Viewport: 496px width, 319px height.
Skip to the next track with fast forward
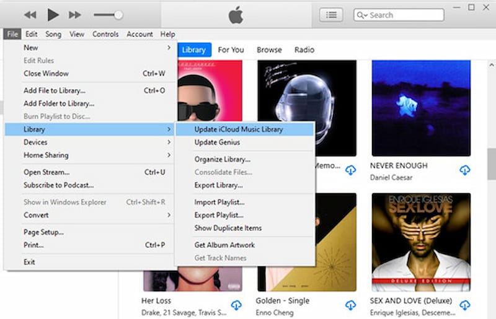[x=74, y=15]
